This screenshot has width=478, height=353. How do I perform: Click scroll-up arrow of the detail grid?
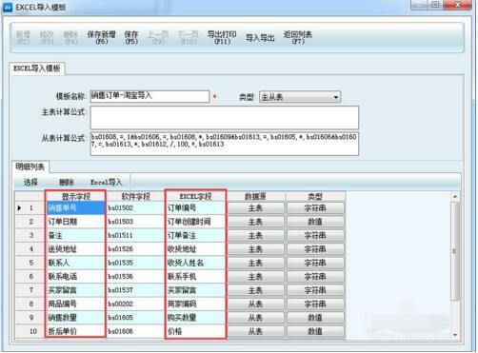[x=455, y=197]
